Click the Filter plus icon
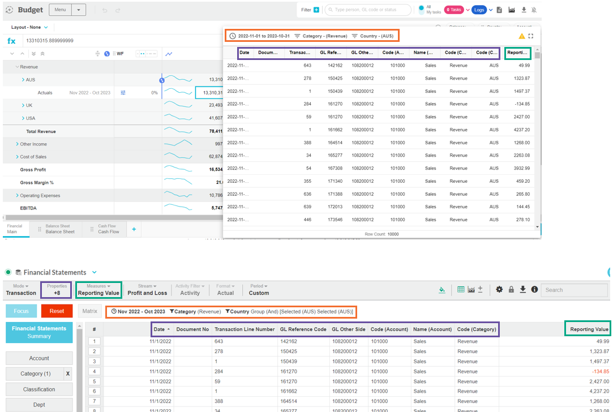The height and width of the screenshot is (412, 613). pyautogui.click(x=316, y=10)
